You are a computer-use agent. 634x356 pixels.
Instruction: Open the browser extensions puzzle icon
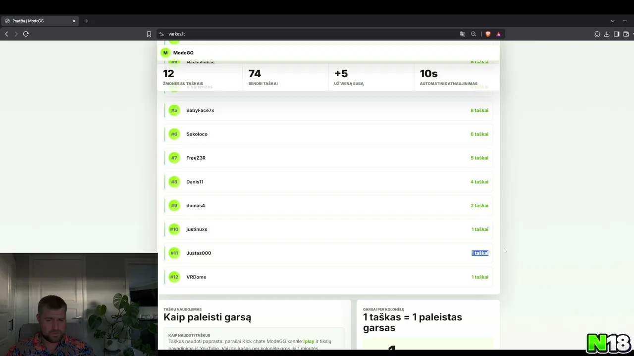click(x=597, y=34)
